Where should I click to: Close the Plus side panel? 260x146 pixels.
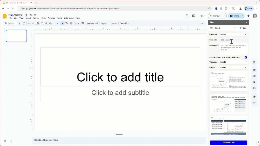tap(246, 22)
